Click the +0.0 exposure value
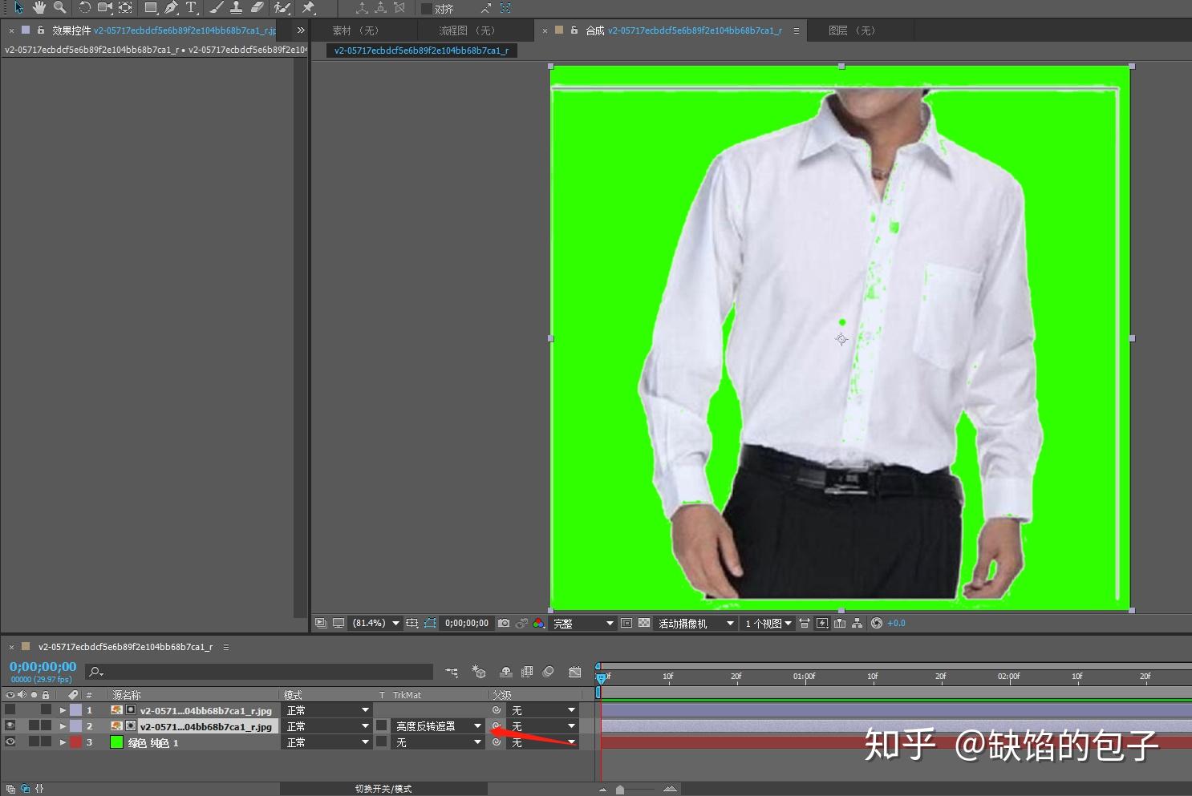 896,623
